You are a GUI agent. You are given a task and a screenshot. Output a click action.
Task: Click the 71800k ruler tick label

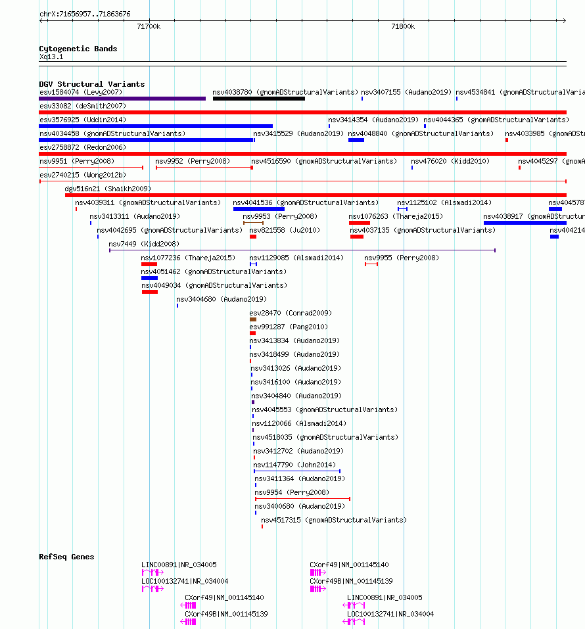pos(403,26)
